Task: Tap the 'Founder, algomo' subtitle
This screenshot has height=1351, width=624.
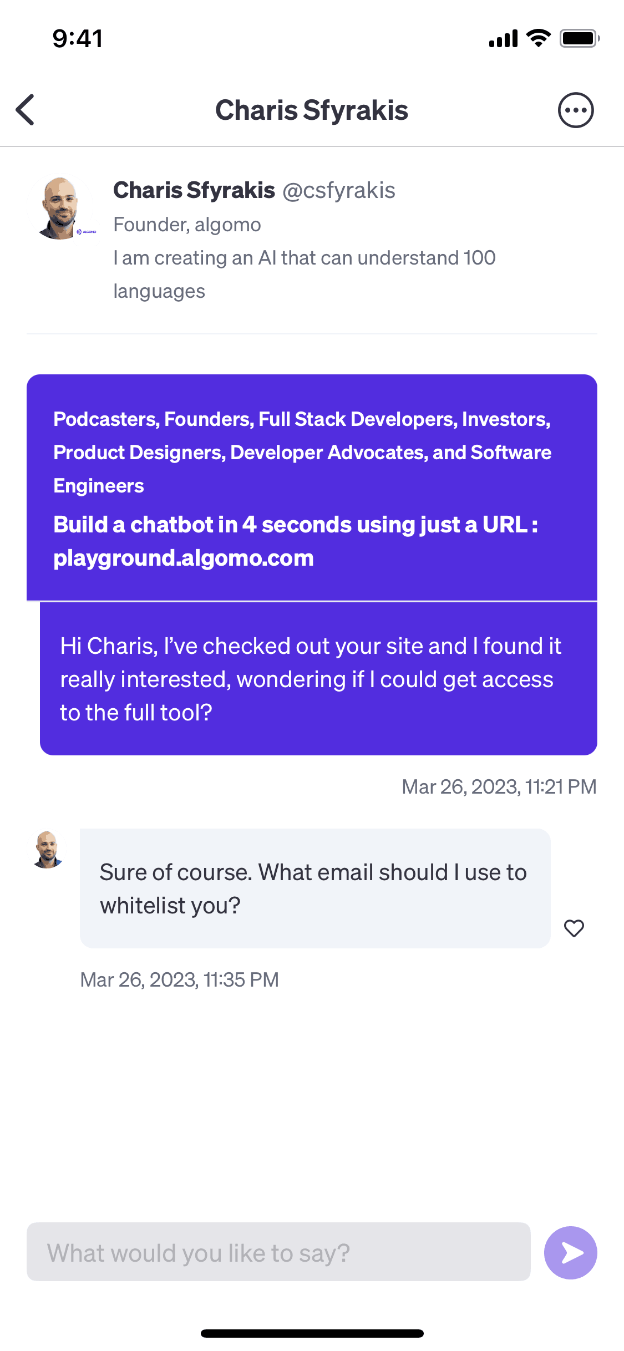Action: tap(187, 225)
